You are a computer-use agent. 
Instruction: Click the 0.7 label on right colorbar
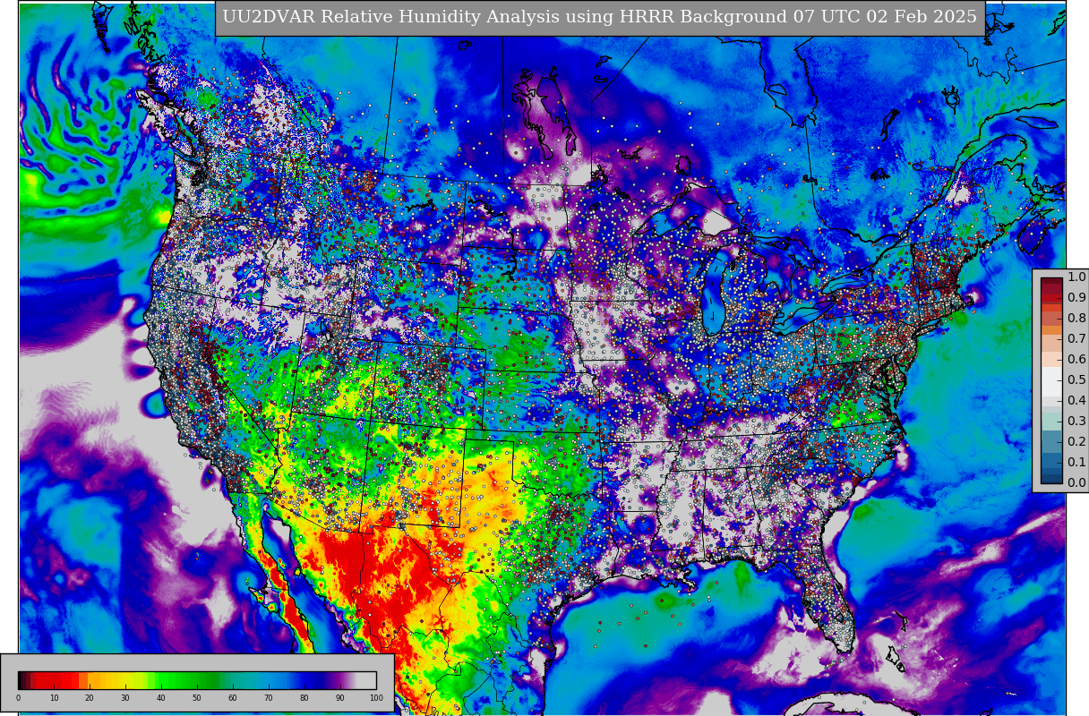click(1076, 339)
